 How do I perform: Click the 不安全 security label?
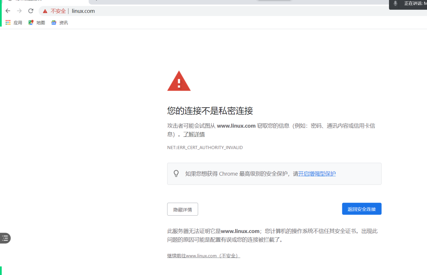[58, 11]
